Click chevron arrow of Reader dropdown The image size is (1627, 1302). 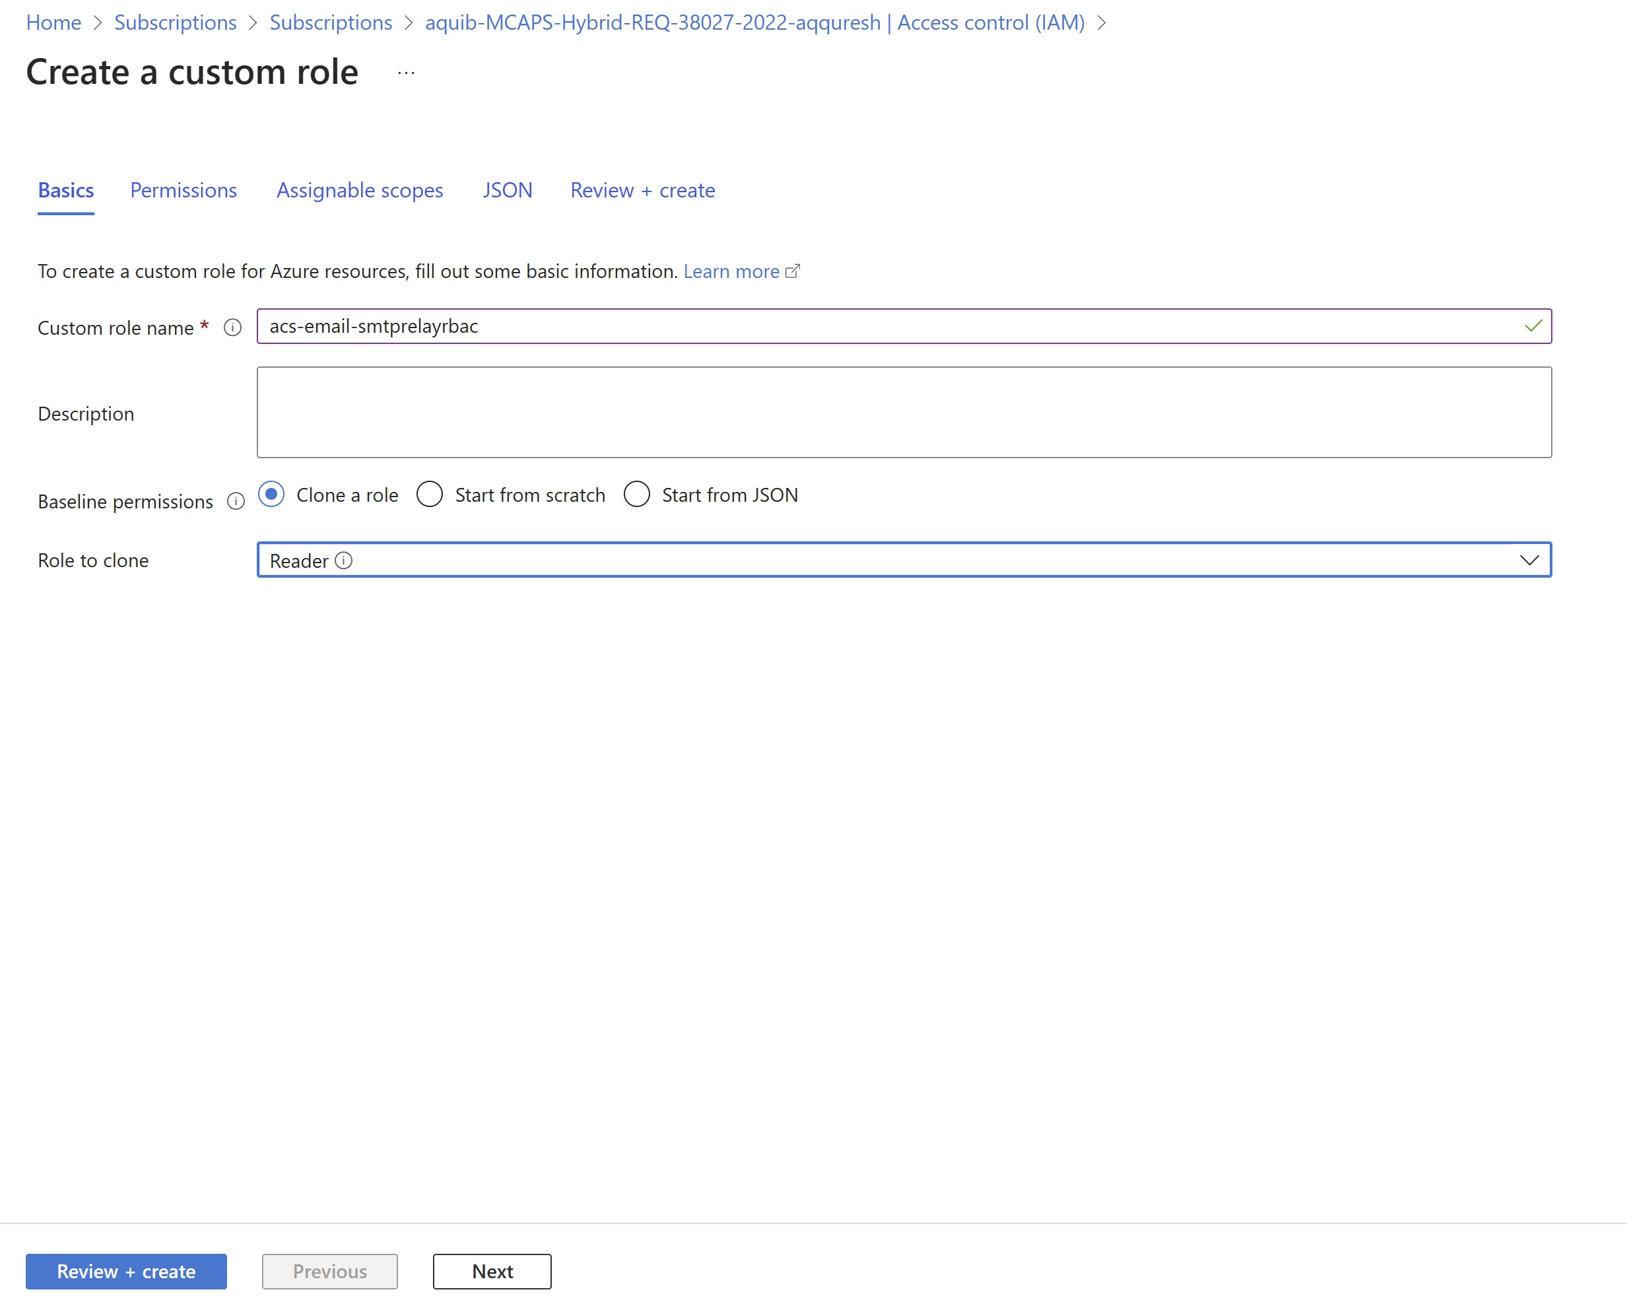coord(1529,560)
